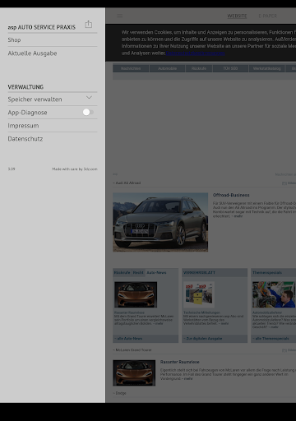
Task: Tap the share icon beside asp AUTO SERVICE PRAXIS
Action: pos(88,25)
